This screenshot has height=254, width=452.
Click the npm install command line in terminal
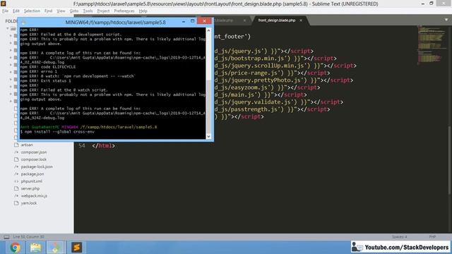[57, 132]
